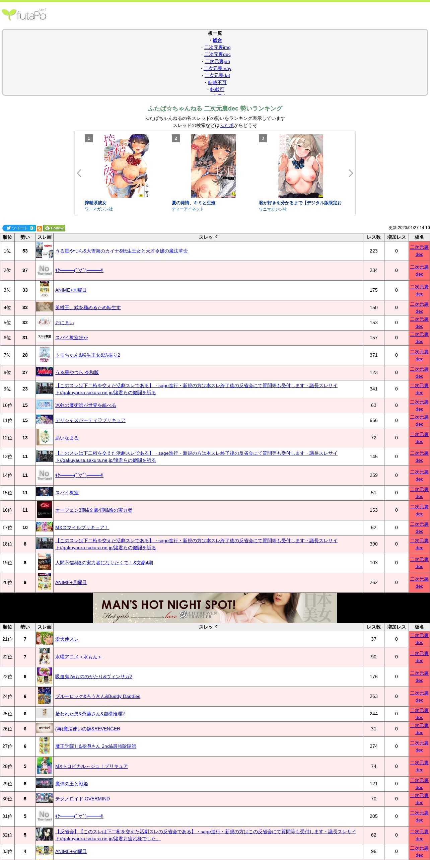This screenshot has height=860, width=430.
Task: Open thread (再)魔法使いの嫁&REVENGER
Action: pos(88,729)
